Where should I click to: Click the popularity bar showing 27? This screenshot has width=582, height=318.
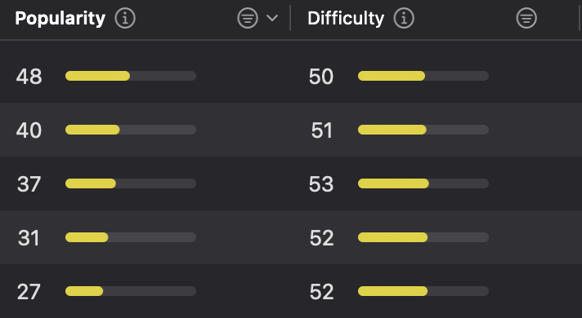click(x=131, y=291)
